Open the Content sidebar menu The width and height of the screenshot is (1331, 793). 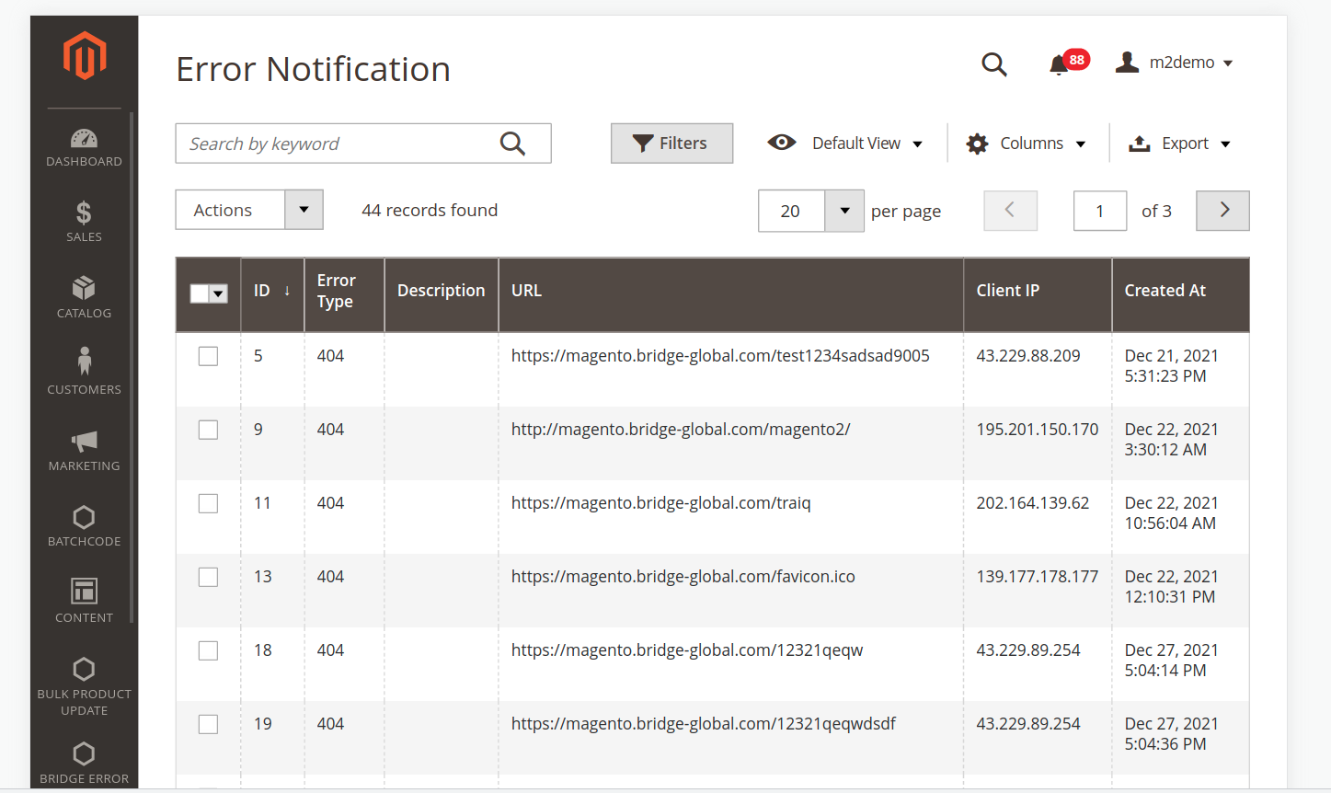84,600
